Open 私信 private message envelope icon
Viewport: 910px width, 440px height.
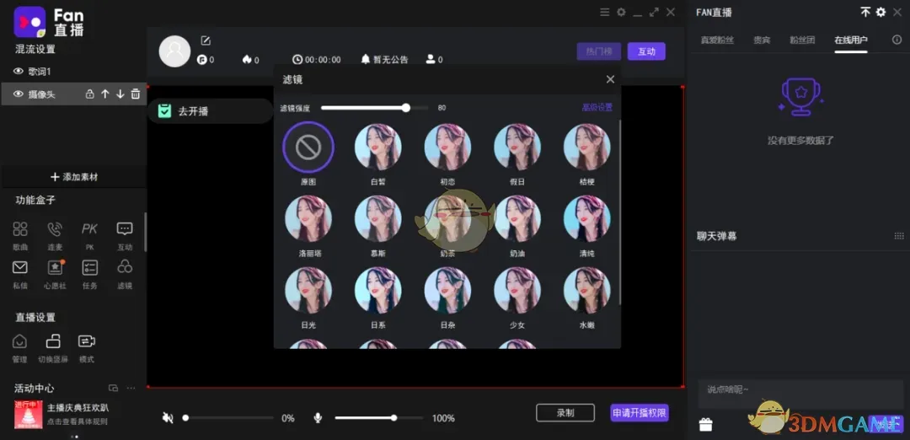(x=20, y=267)
